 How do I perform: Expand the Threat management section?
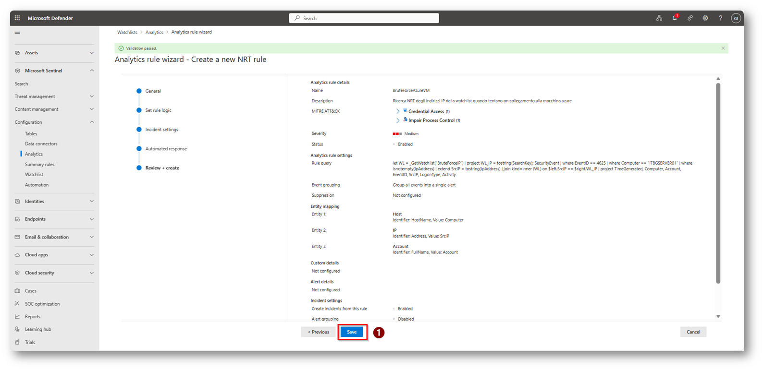91,96
